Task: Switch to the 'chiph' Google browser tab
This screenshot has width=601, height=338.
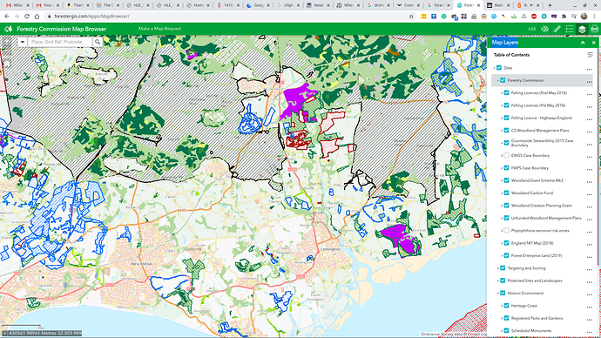Action: (x=288, y=5)
